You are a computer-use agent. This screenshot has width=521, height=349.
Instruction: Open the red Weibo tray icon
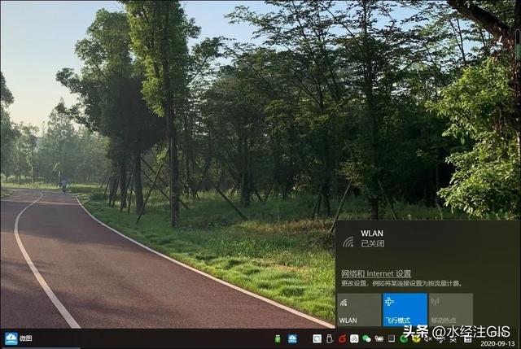click(x=342, y=339)
